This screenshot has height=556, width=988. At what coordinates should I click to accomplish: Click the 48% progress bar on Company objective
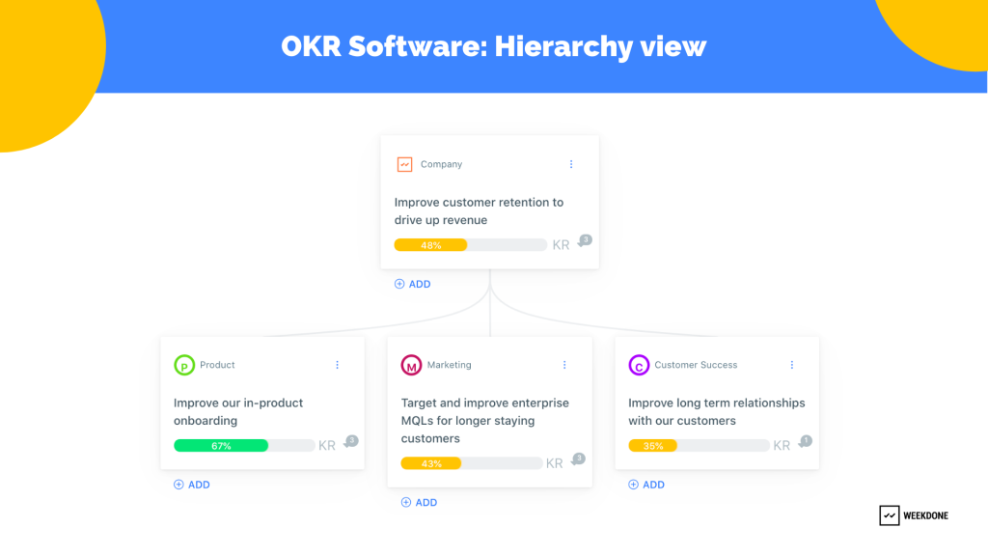click(429, 245)
